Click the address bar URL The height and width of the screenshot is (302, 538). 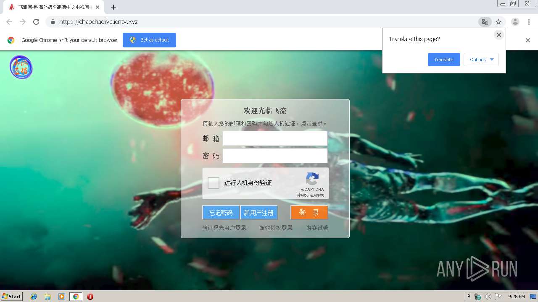point(98,22)
